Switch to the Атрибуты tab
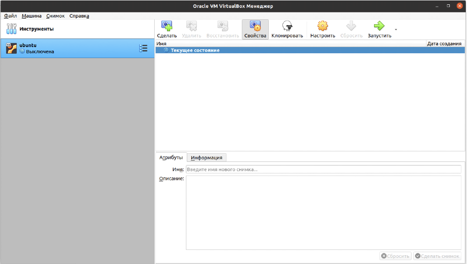Viewport: 467px width, 264px height. click(171, 157)
